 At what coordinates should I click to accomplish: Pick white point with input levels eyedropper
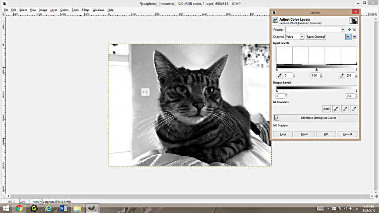click(x=341, y=75)
